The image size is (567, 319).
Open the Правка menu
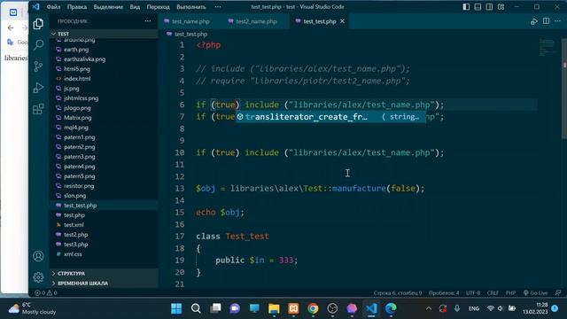pos(77,7)
